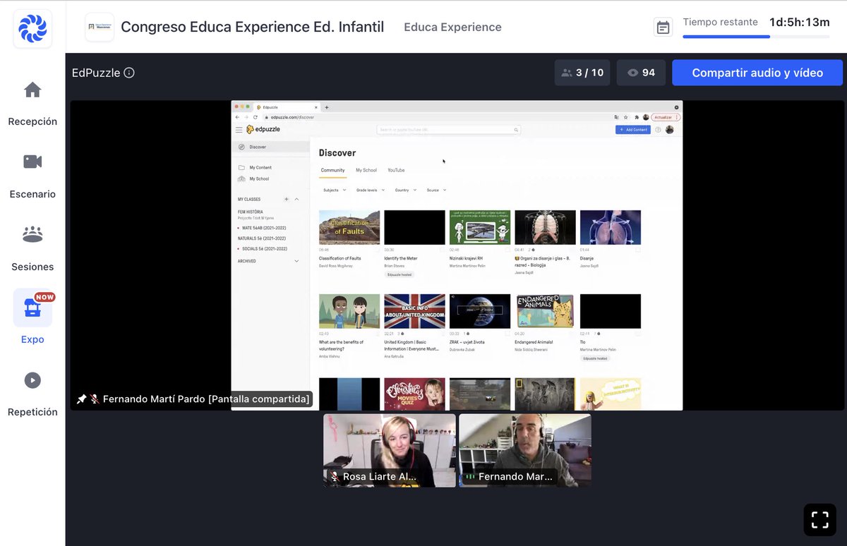
Task: Click the edpuzzle hamburger menu icon
Action: (239, 130)
